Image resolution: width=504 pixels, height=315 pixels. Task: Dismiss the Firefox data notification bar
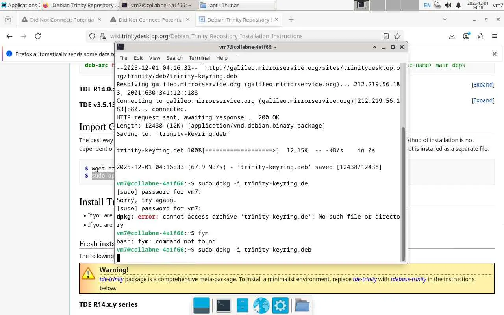495,54
